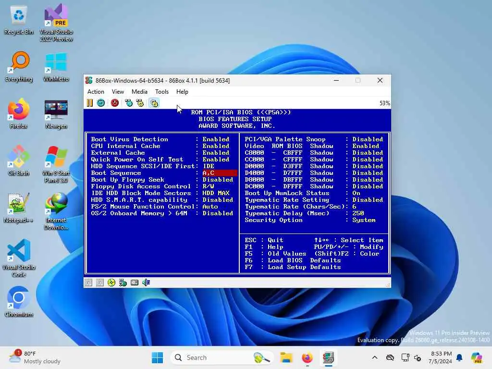The image size is (492, 369).
Task: Select WinMetro desktop icon
Action: coord(56,66)
